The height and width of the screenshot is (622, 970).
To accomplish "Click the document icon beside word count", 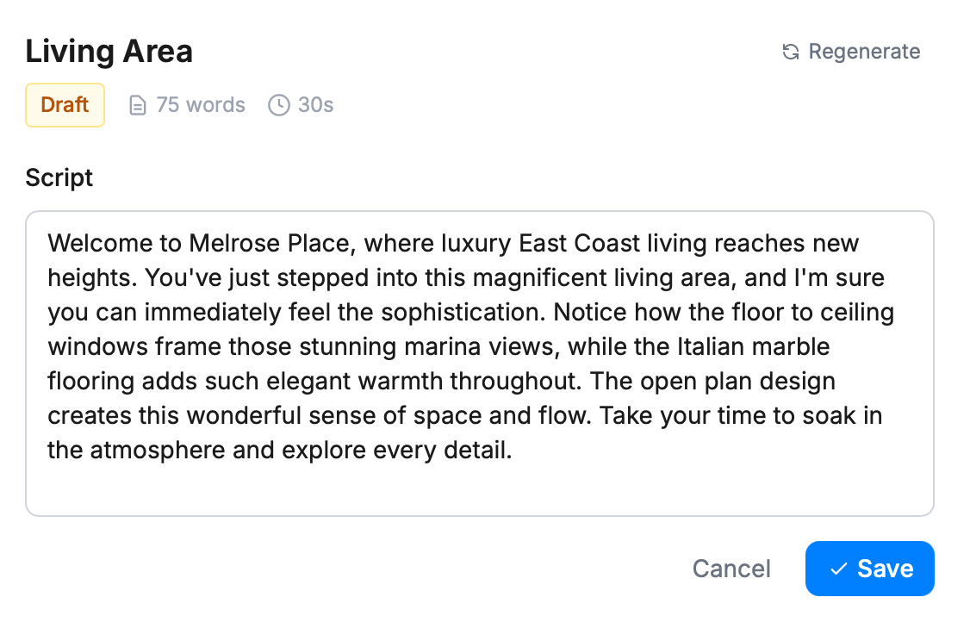I will tap(137, 106).
